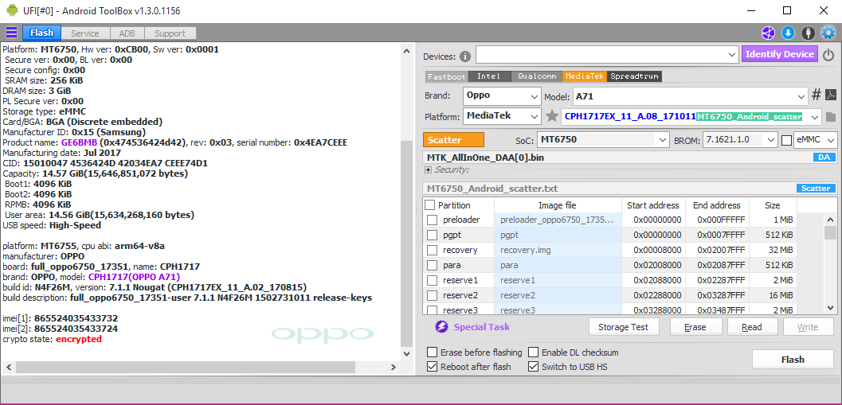842x405 pixels.
Task: Open the Model dropdown showing A71
Action: click(x=690, y=96)
